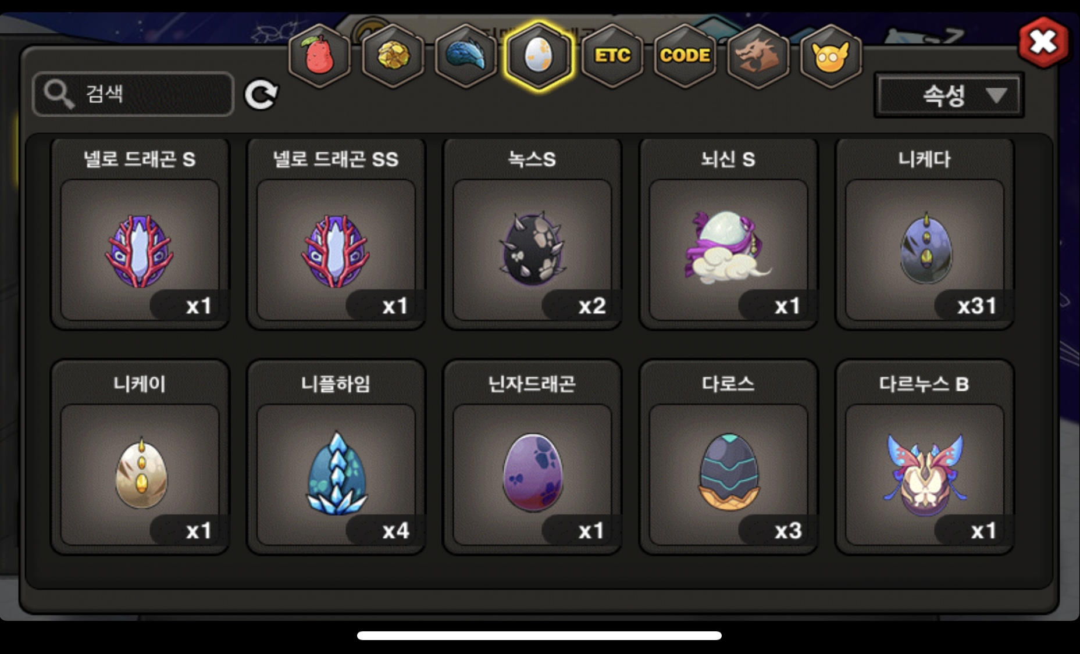Select the 넬로 드래곤 S egg
This screenshot has width=1080, height=654.
[140, 234]
